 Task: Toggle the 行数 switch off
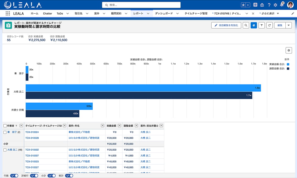[14, 176]
